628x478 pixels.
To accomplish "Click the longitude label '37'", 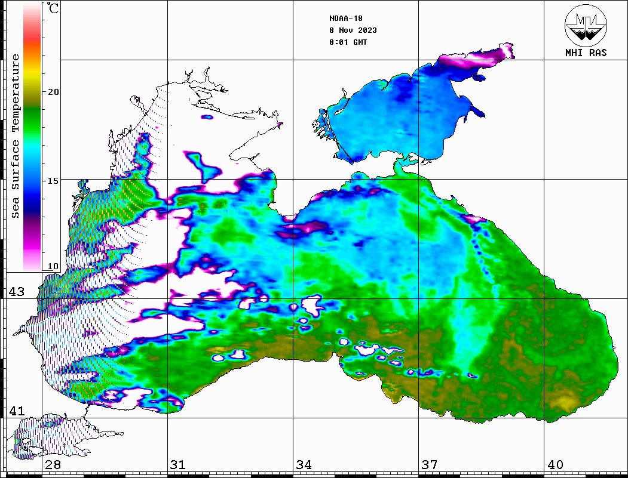I will point(430,465).
